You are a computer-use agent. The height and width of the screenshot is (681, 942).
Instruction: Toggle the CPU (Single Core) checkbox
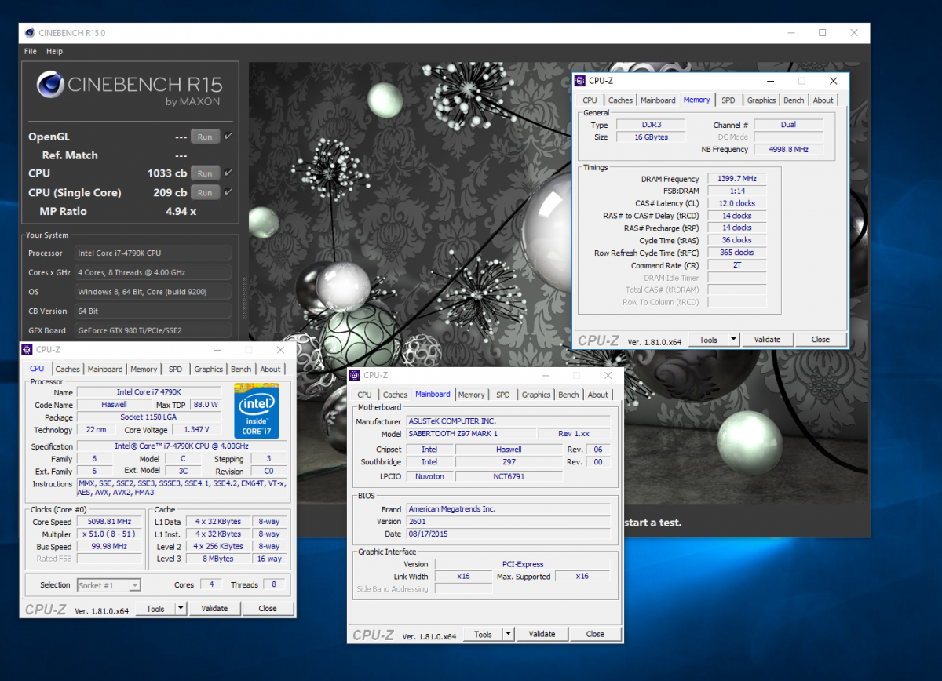(x=228, y=192)
